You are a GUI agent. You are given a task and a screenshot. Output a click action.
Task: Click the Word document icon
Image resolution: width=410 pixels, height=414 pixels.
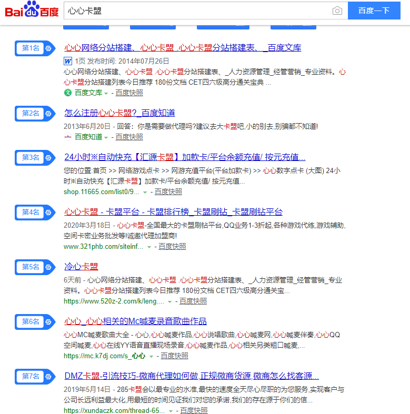68,61
